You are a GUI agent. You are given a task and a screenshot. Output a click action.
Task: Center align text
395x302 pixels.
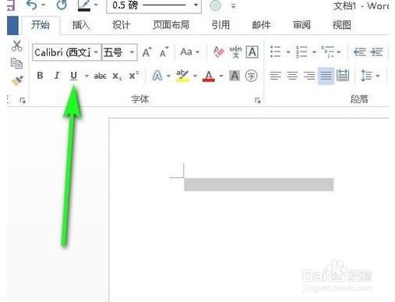click(292, 76)
